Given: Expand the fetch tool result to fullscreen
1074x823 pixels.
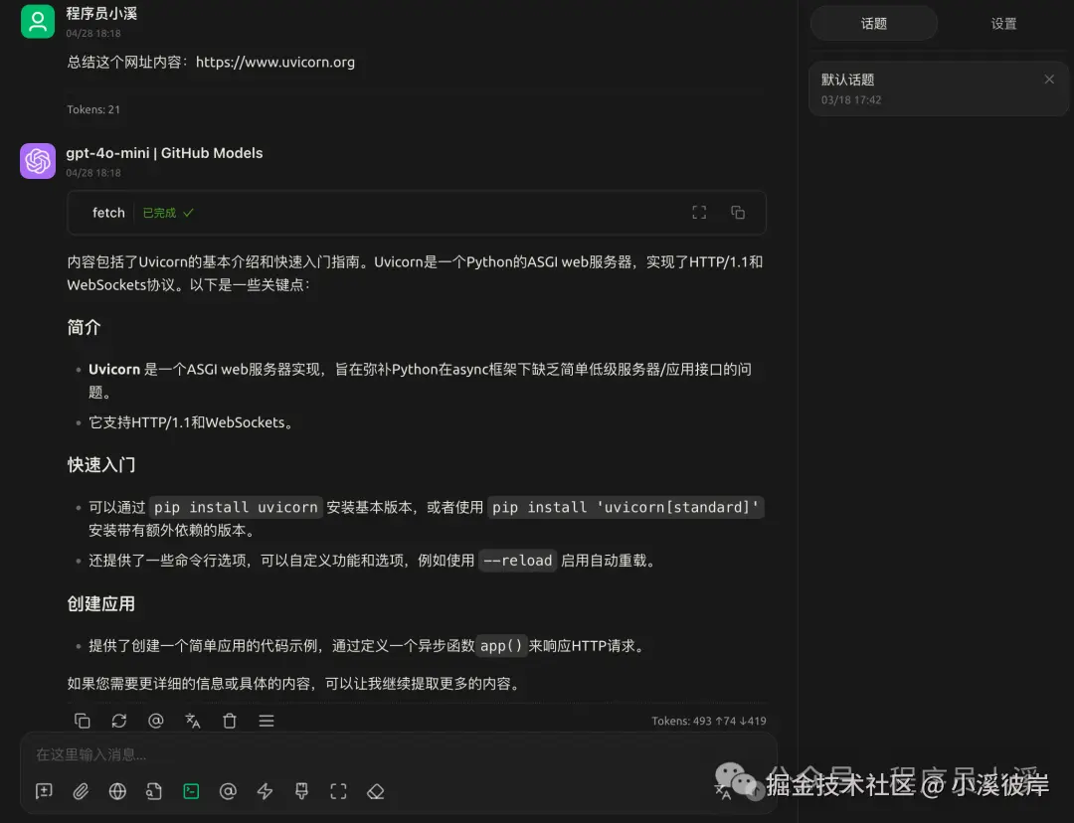Looking at the screenshot, I should click(x=699, y=213).
